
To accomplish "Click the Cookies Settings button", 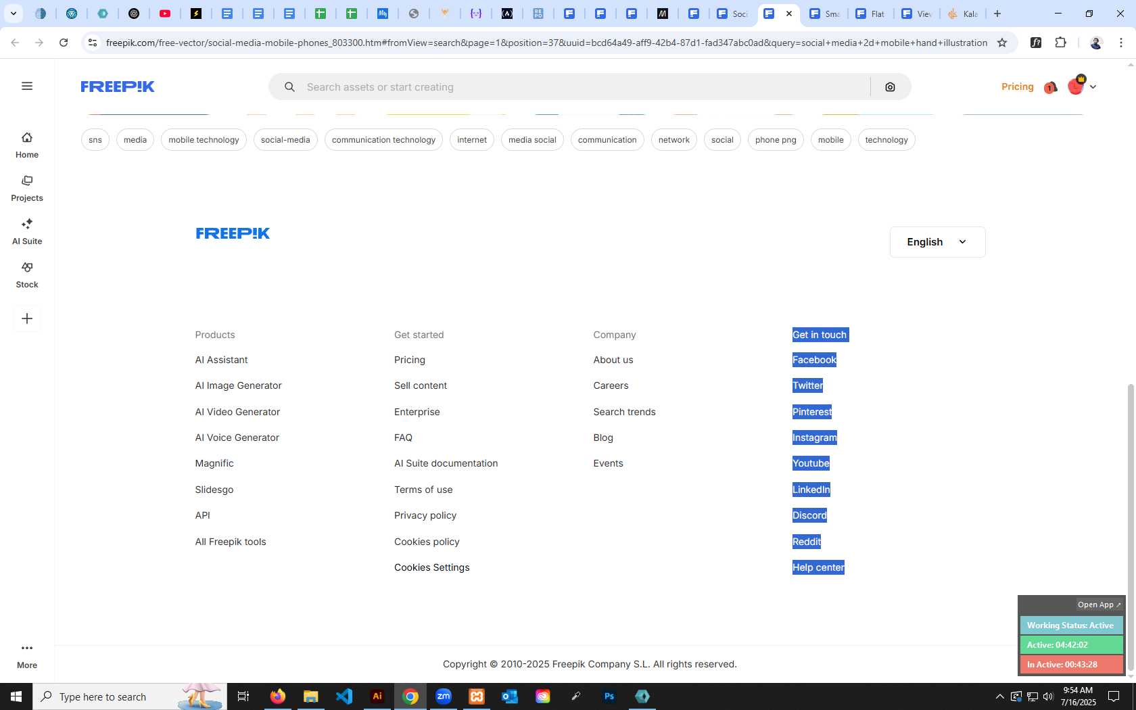I will click(431, 567).
